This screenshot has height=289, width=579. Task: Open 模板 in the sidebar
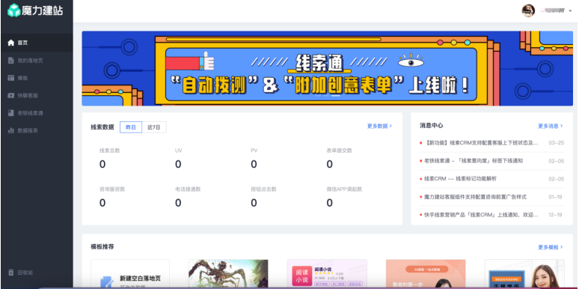click(x=37, y=78)
